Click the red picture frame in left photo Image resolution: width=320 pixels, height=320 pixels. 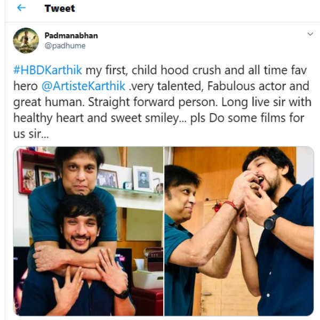pyautogui.click(x=36, y=171)
